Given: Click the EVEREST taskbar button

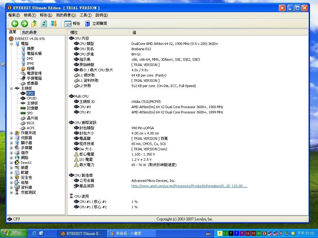Looking at the screenshot, I should 82,234.
